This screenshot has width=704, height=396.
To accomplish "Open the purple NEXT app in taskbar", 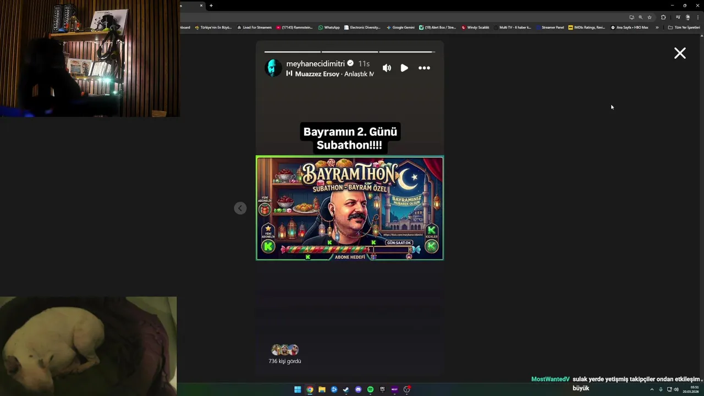I will click(394, 389).
